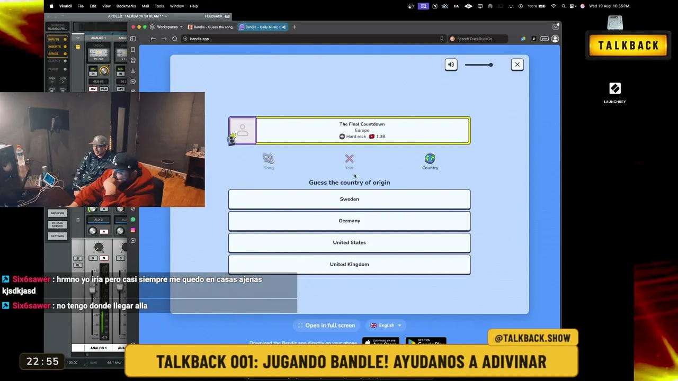This screenshot has height=381, width=678.
Task: Open the English language dropdown
Action: coord(386,325)
